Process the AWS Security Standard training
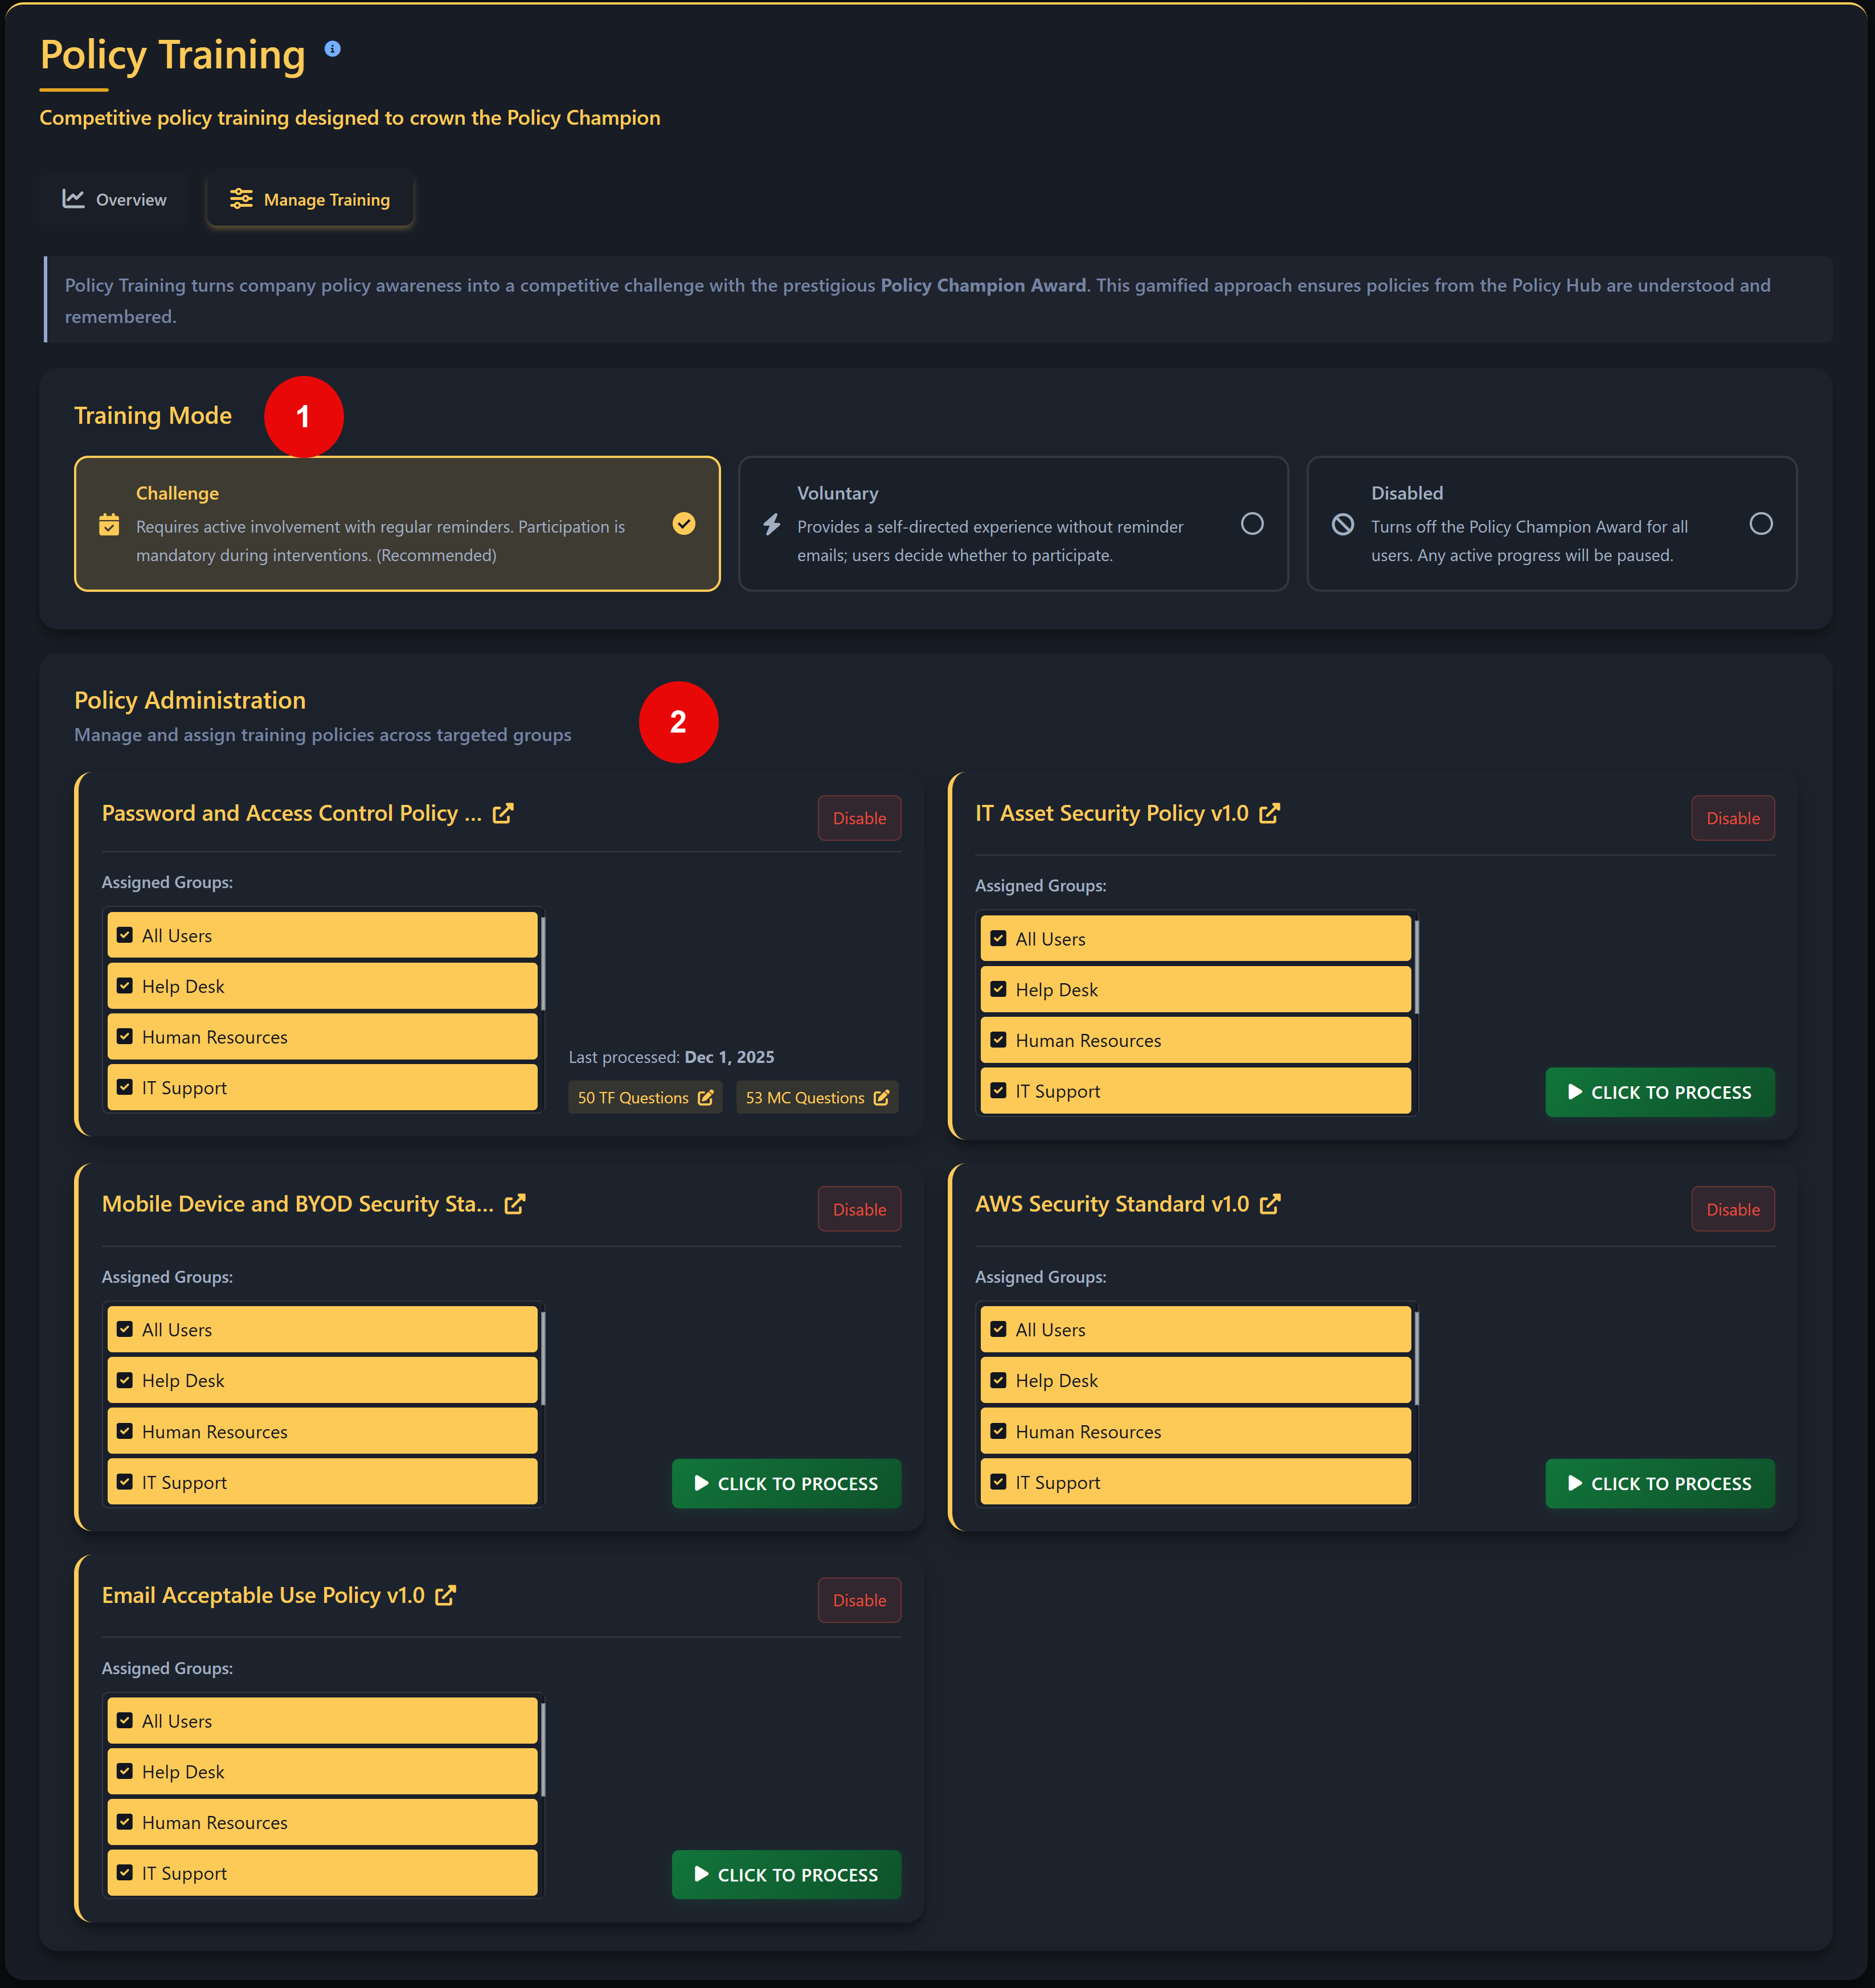The height and width of the screenshot is (1988, 1875). click(x=1659, y=1483)
